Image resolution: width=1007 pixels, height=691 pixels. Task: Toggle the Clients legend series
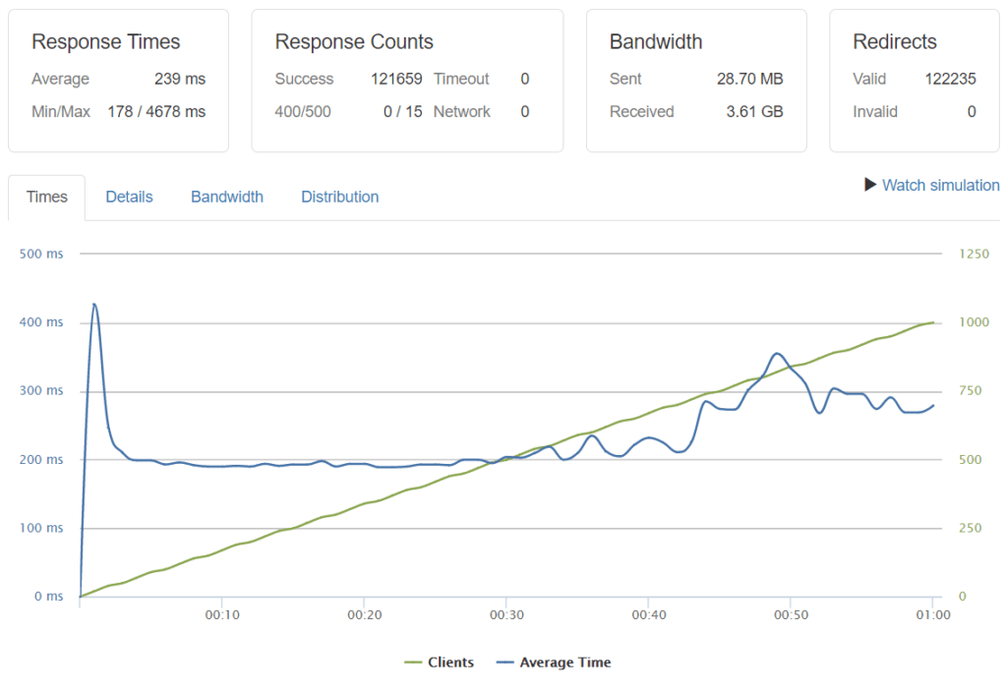tap(450, 662)
